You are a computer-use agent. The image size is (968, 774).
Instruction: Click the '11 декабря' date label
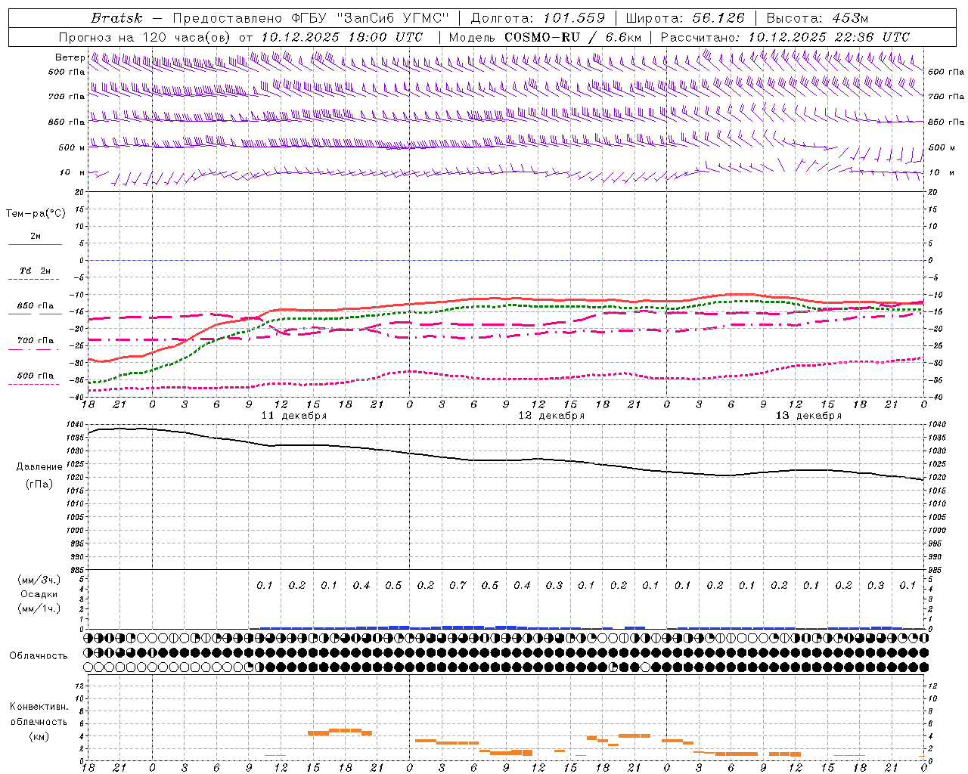click(294, 415)
